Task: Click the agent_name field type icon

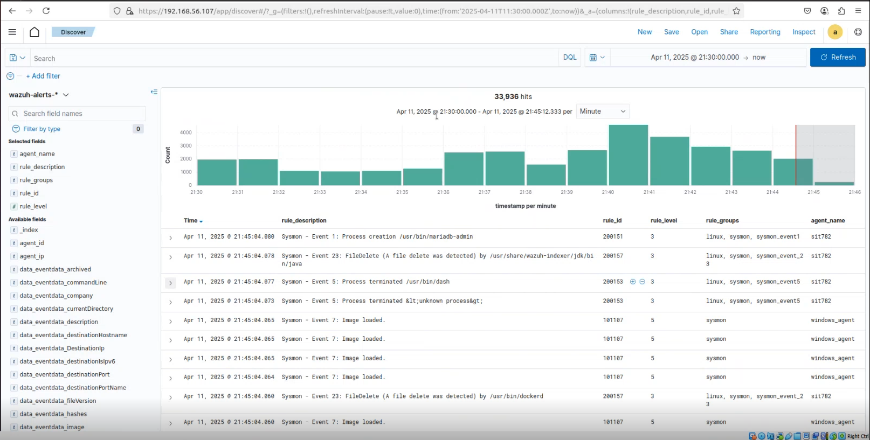Action: 14,154
